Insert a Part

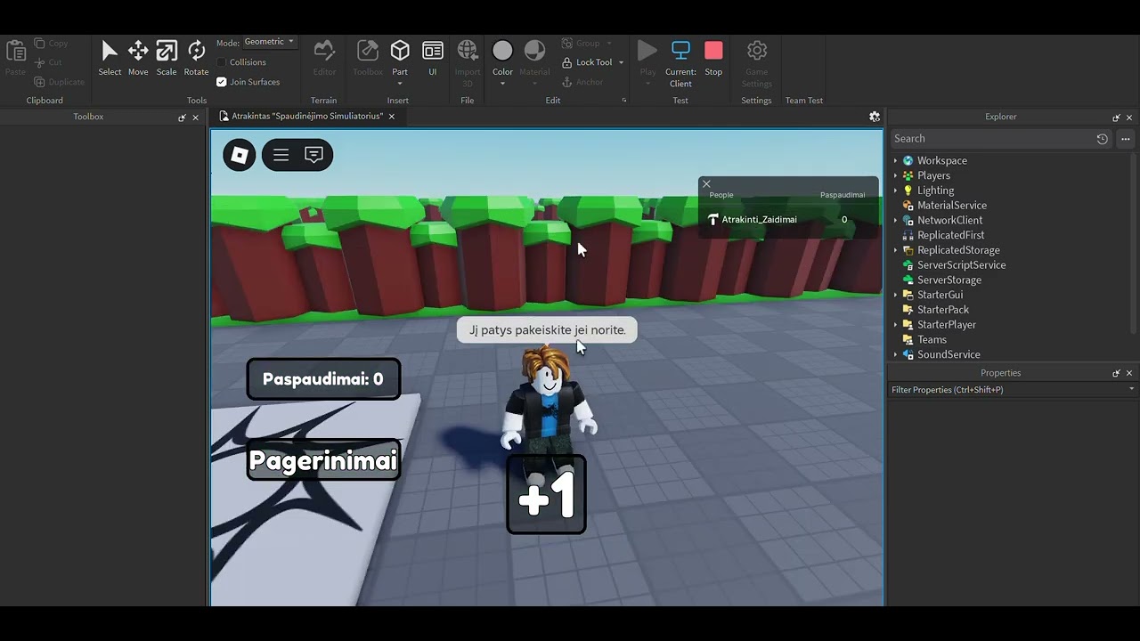coord(400,57)
